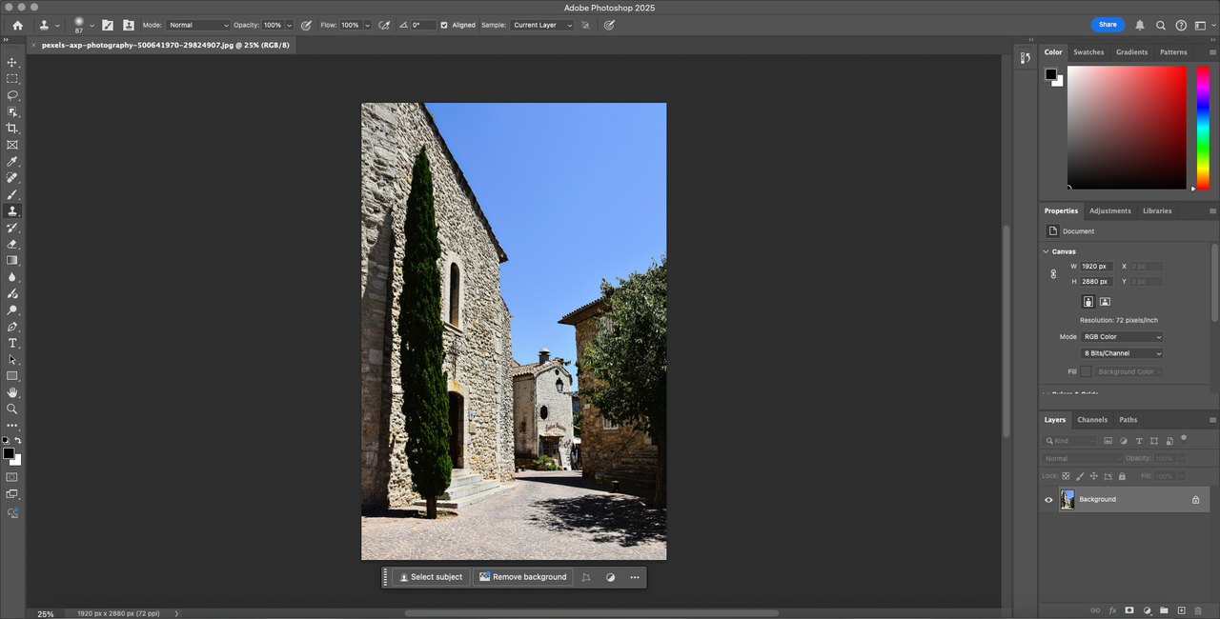Image resolution: width=1220 pixels, height=619 pixels.
Task: Open the search magnifier in top bar
Action: point(1161,25)
